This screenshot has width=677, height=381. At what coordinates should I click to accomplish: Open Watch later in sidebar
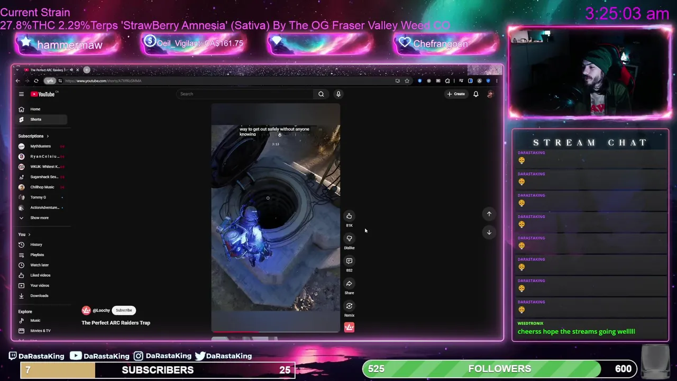[x=41, y=265]
